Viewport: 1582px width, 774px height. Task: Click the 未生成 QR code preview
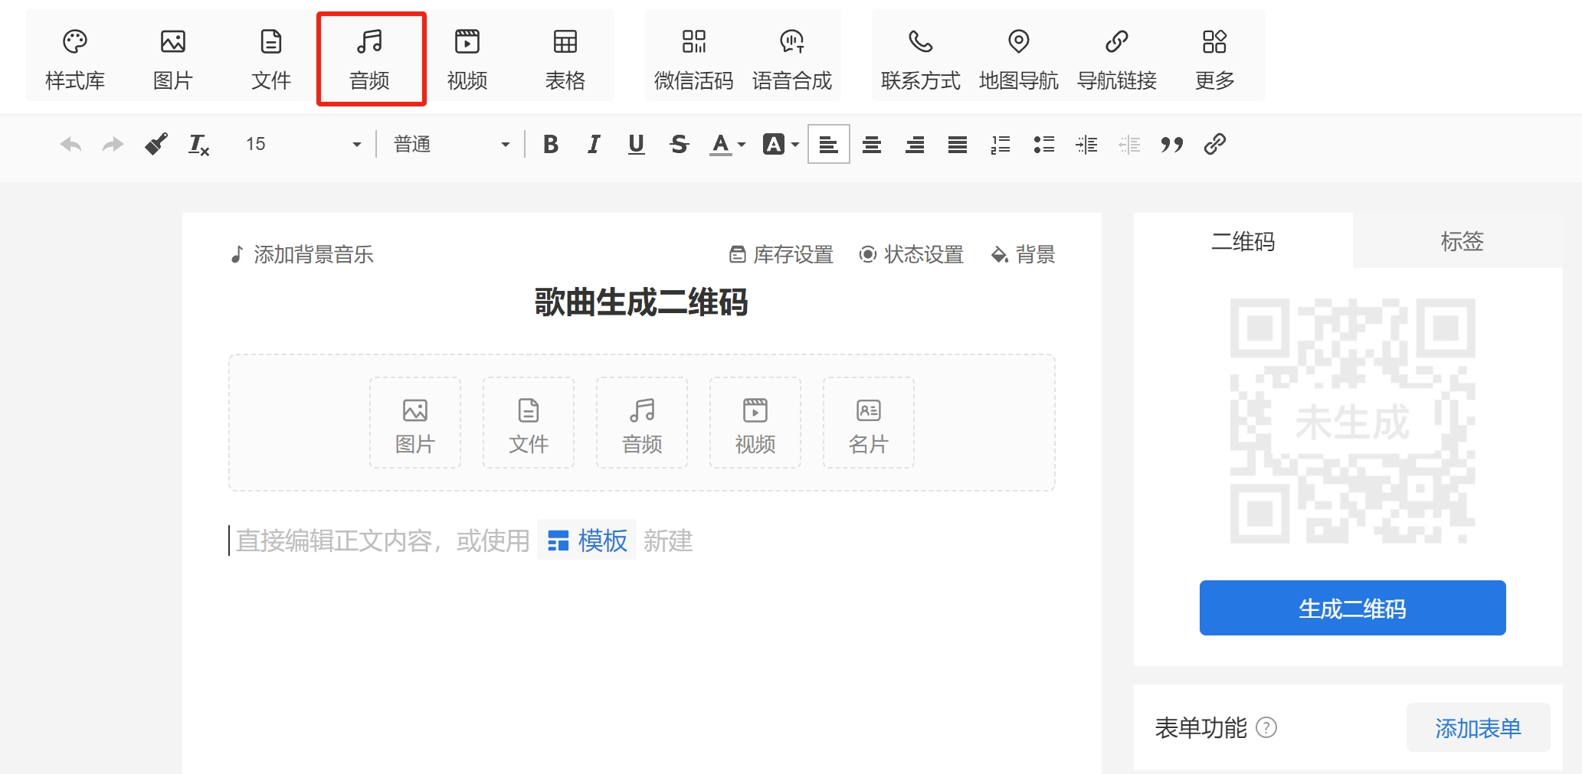pos(1353,421)
